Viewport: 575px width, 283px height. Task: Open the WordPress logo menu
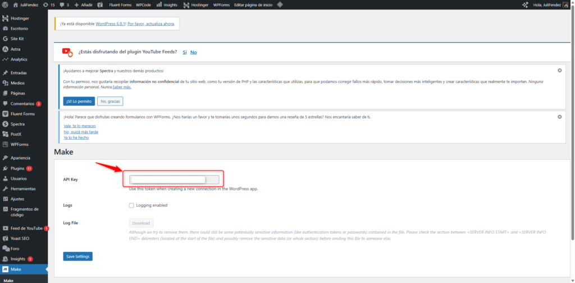(x=4, y=4)
